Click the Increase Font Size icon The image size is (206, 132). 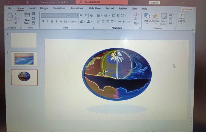[81, 15]
